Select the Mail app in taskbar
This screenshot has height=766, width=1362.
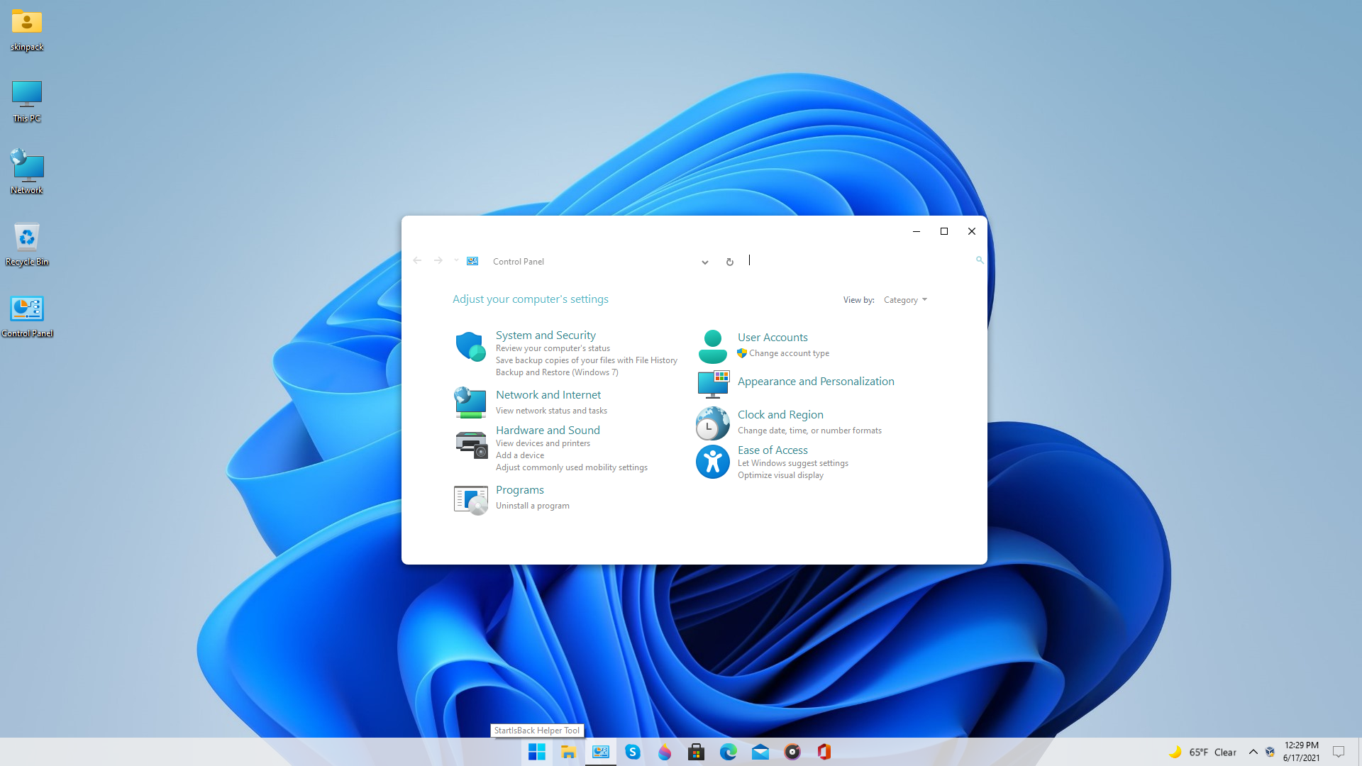point(760,752)
